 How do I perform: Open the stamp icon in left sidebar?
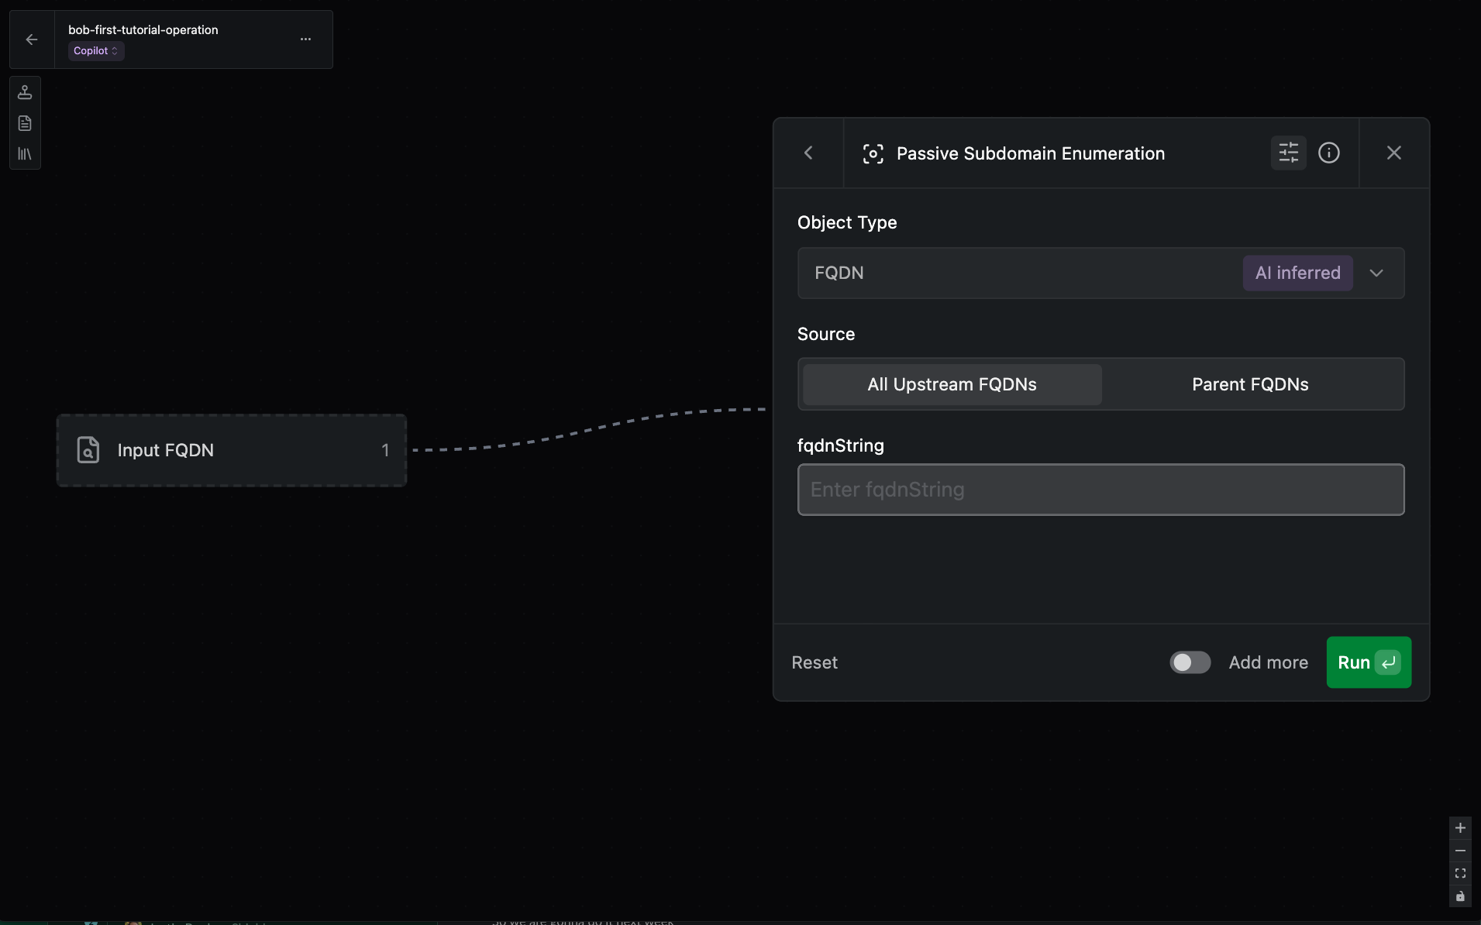25,92
